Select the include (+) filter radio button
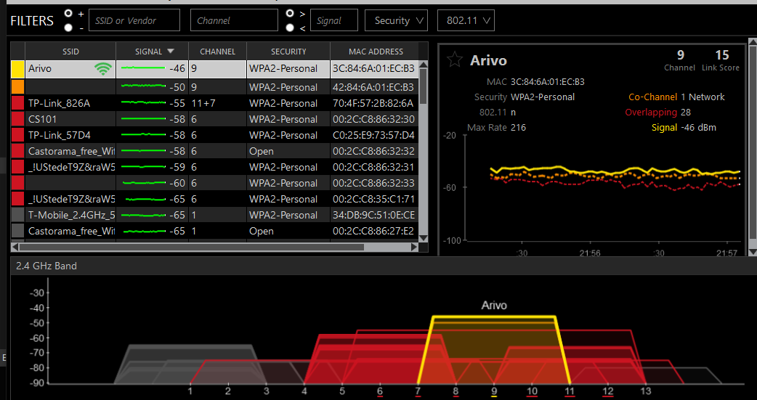This screenshot has width=757, height=400. 68,13
